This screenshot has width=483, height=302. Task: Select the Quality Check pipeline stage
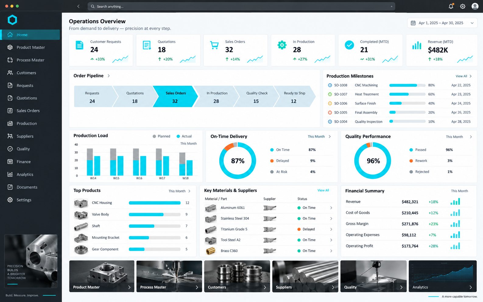(256, 97)
